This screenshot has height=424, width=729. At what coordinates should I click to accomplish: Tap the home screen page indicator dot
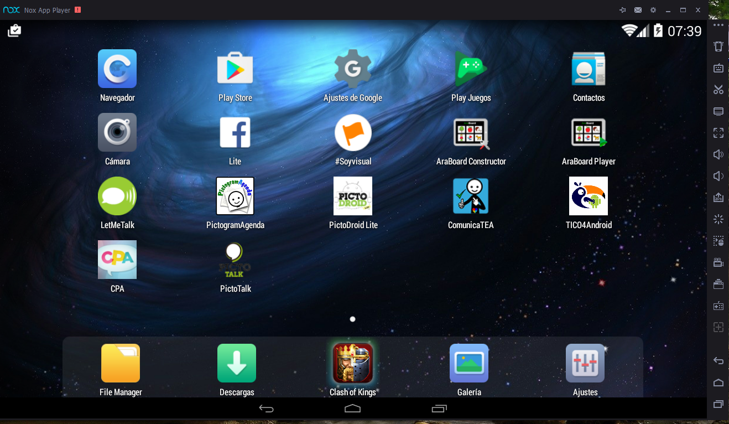353,319
